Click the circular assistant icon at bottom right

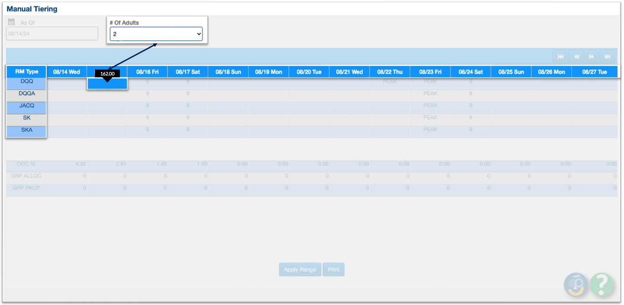click(576, 285)
